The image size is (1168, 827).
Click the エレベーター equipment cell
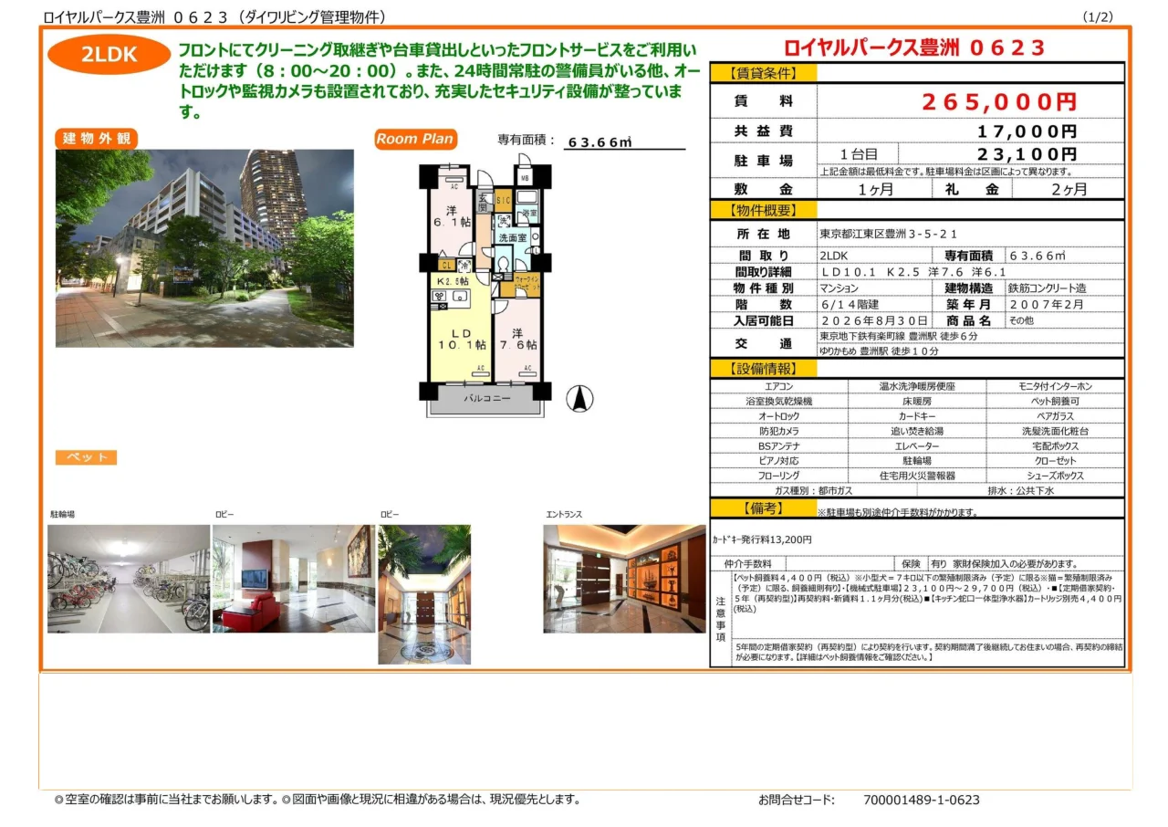pyautogui.click(x=916, y=446)
